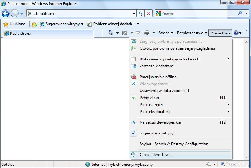Open the search provider dropdown arrow

click(246, 14)
